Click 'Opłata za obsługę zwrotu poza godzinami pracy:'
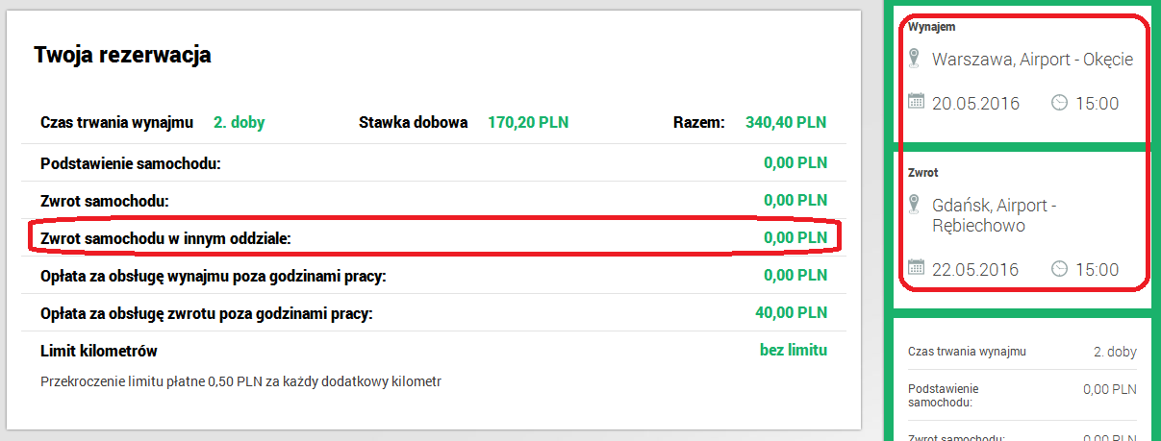 coord(207,313)
